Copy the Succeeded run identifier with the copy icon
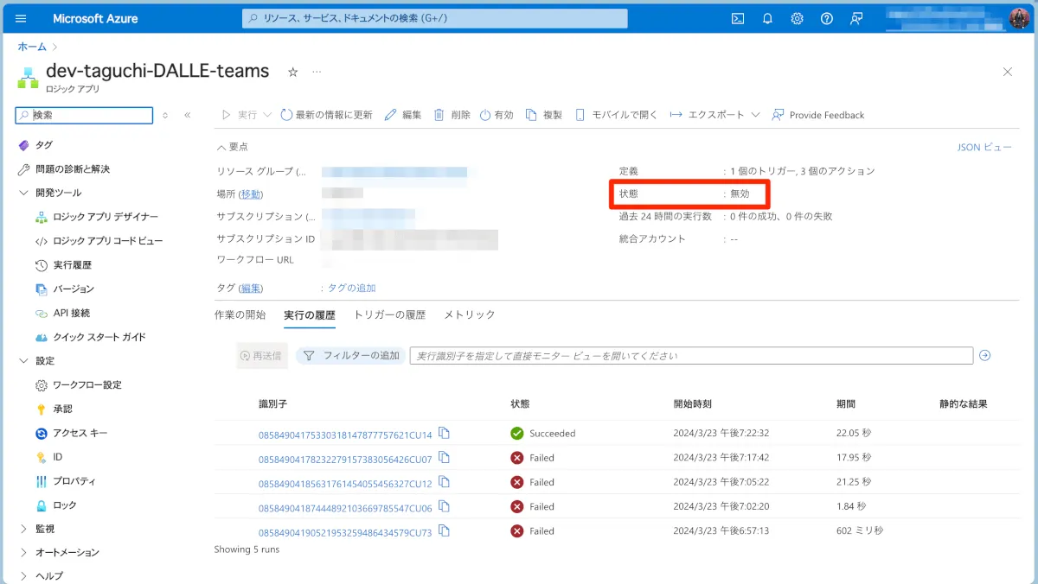This screenshot has width=1038, height=584. (444, 433)
